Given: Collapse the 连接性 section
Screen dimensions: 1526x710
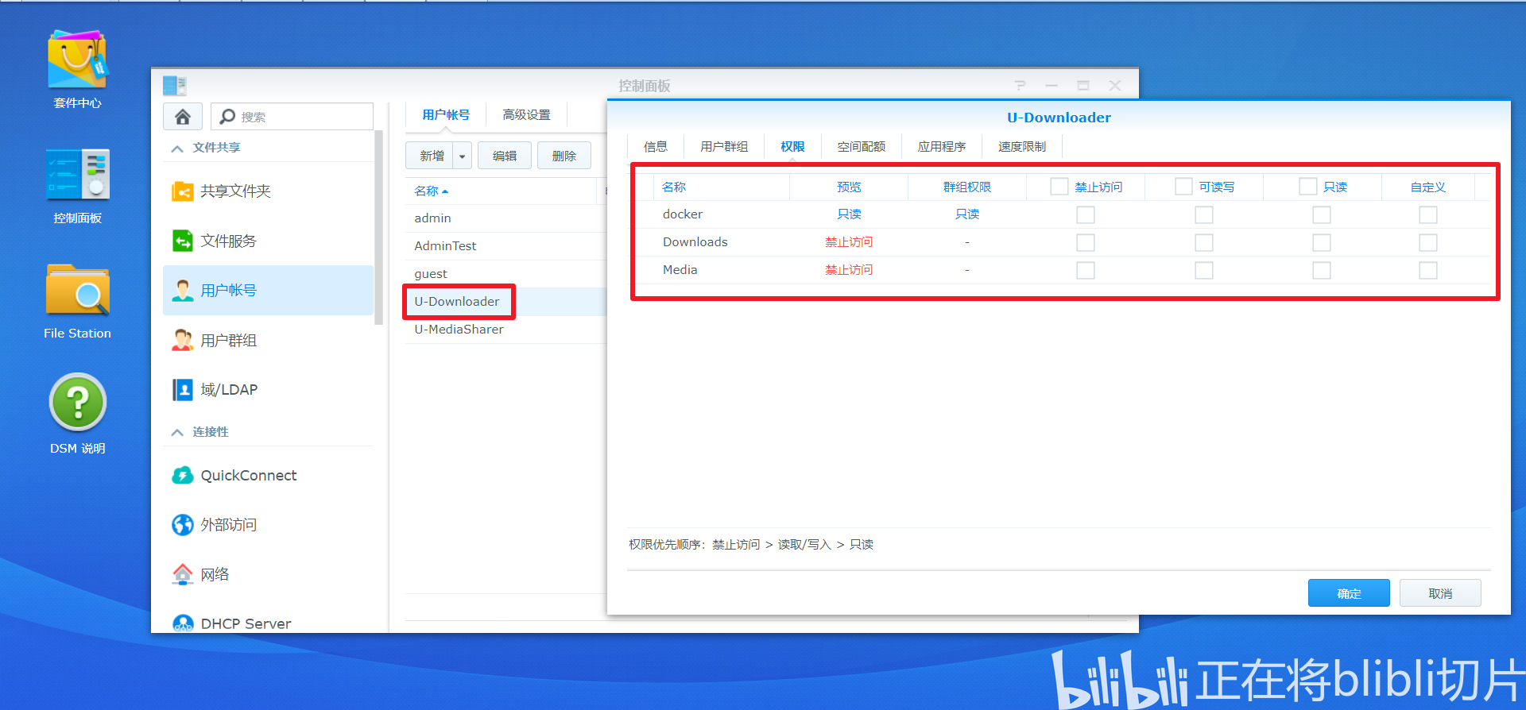Looking at the screenshot, I should (x=177, y=433).
